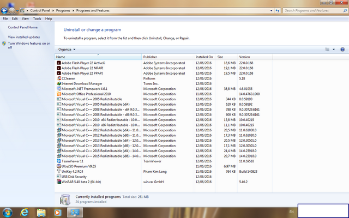Click the win.rar GmbH publisher cell
This screenshot has height=218, width=349.
153,181
